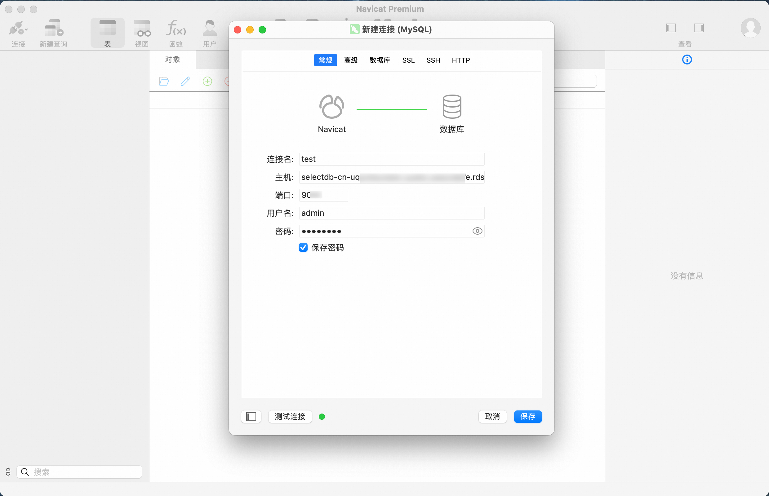Click the open folder icon in the object toolbar
This screenshot has width=769, height=496.
[x=164, y=81]
